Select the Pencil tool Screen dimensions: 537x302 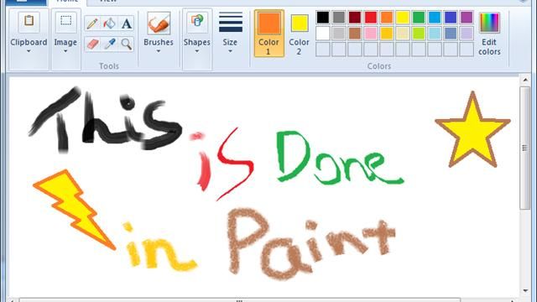92,23
